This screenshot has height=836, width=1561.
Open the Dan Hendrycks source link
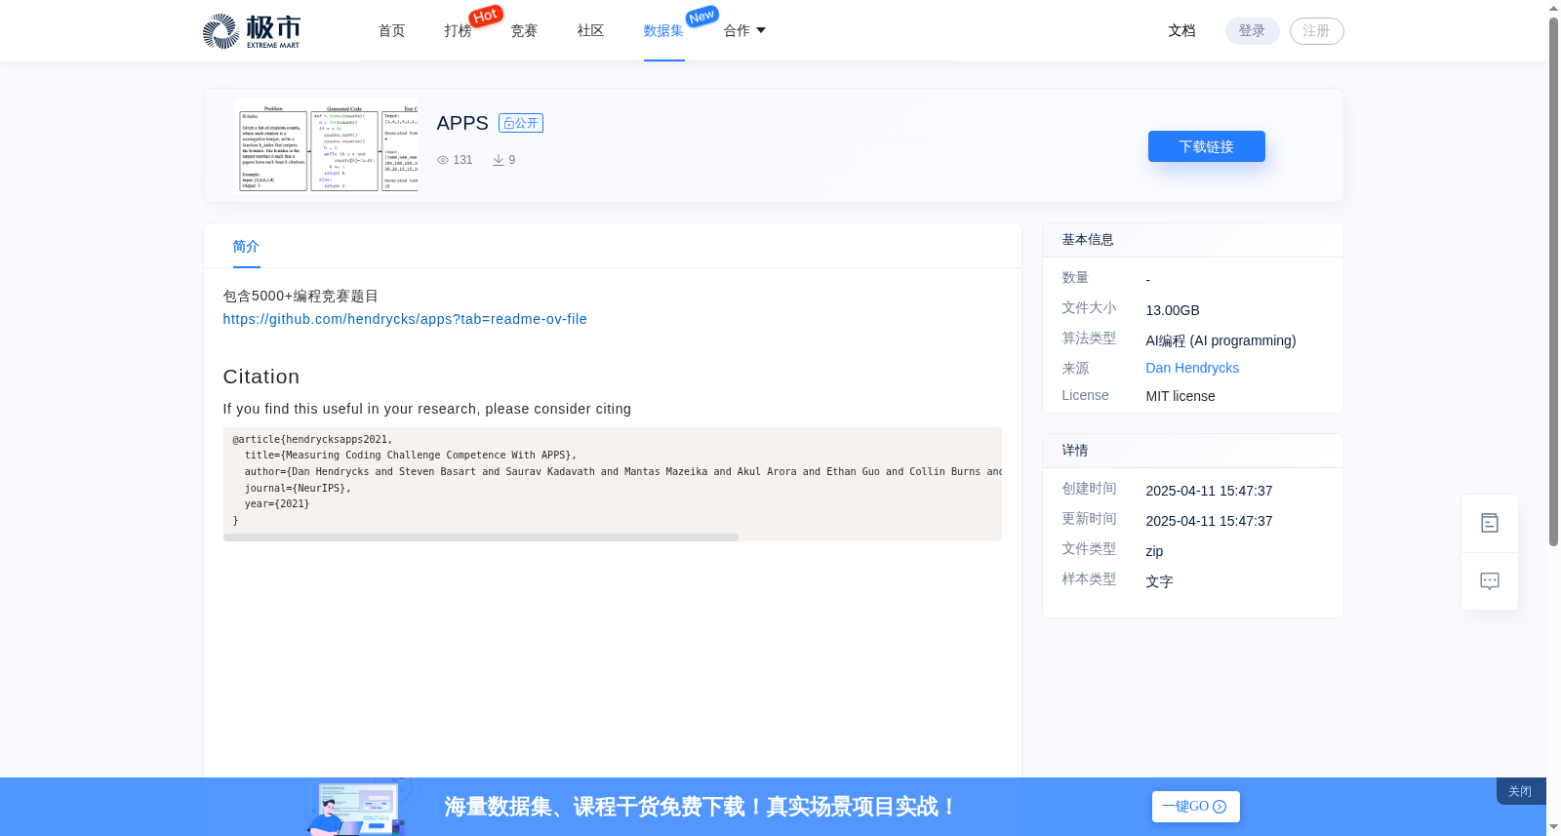[x=1192, y=368]
